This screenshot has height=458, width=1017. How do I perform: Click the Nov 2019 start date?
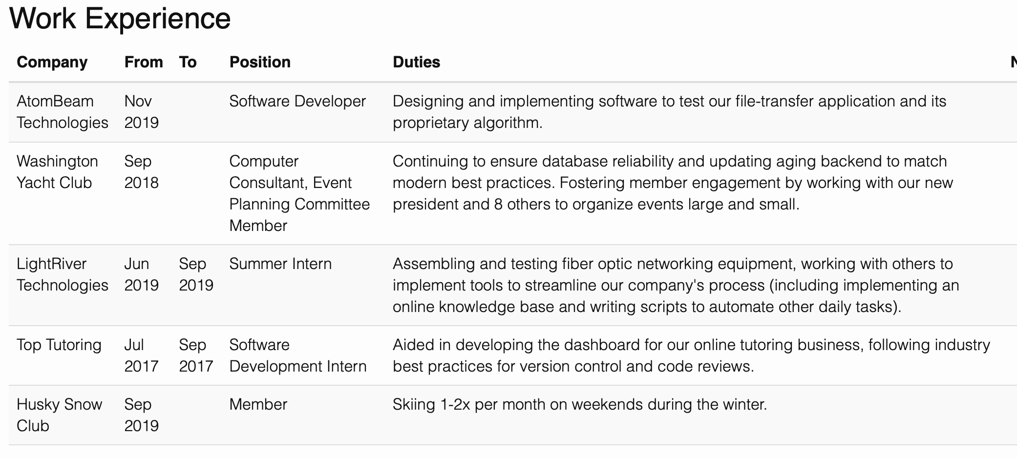(x=141, y=112)
